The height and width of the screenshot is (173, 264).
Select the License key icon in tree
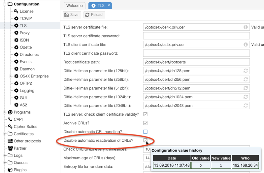tap(16, 11)
